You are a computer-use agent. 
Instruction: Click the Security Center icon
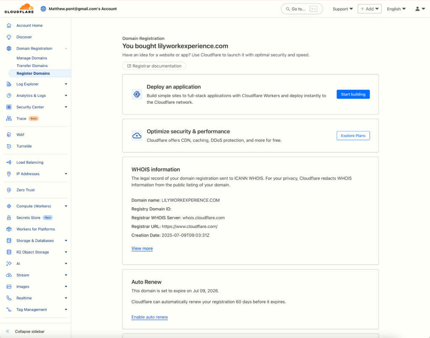(x=9, y=107)
